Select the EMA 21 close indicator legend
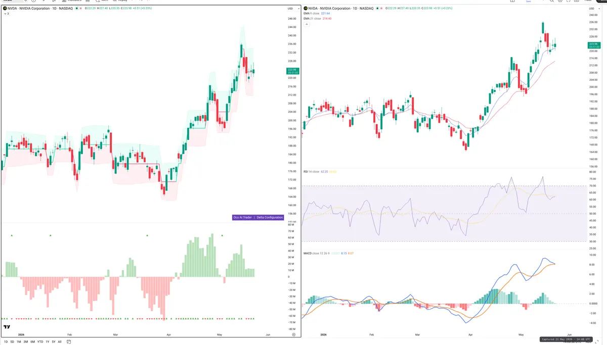This screenshot has height=345, width=607. (x=312, y=19)
